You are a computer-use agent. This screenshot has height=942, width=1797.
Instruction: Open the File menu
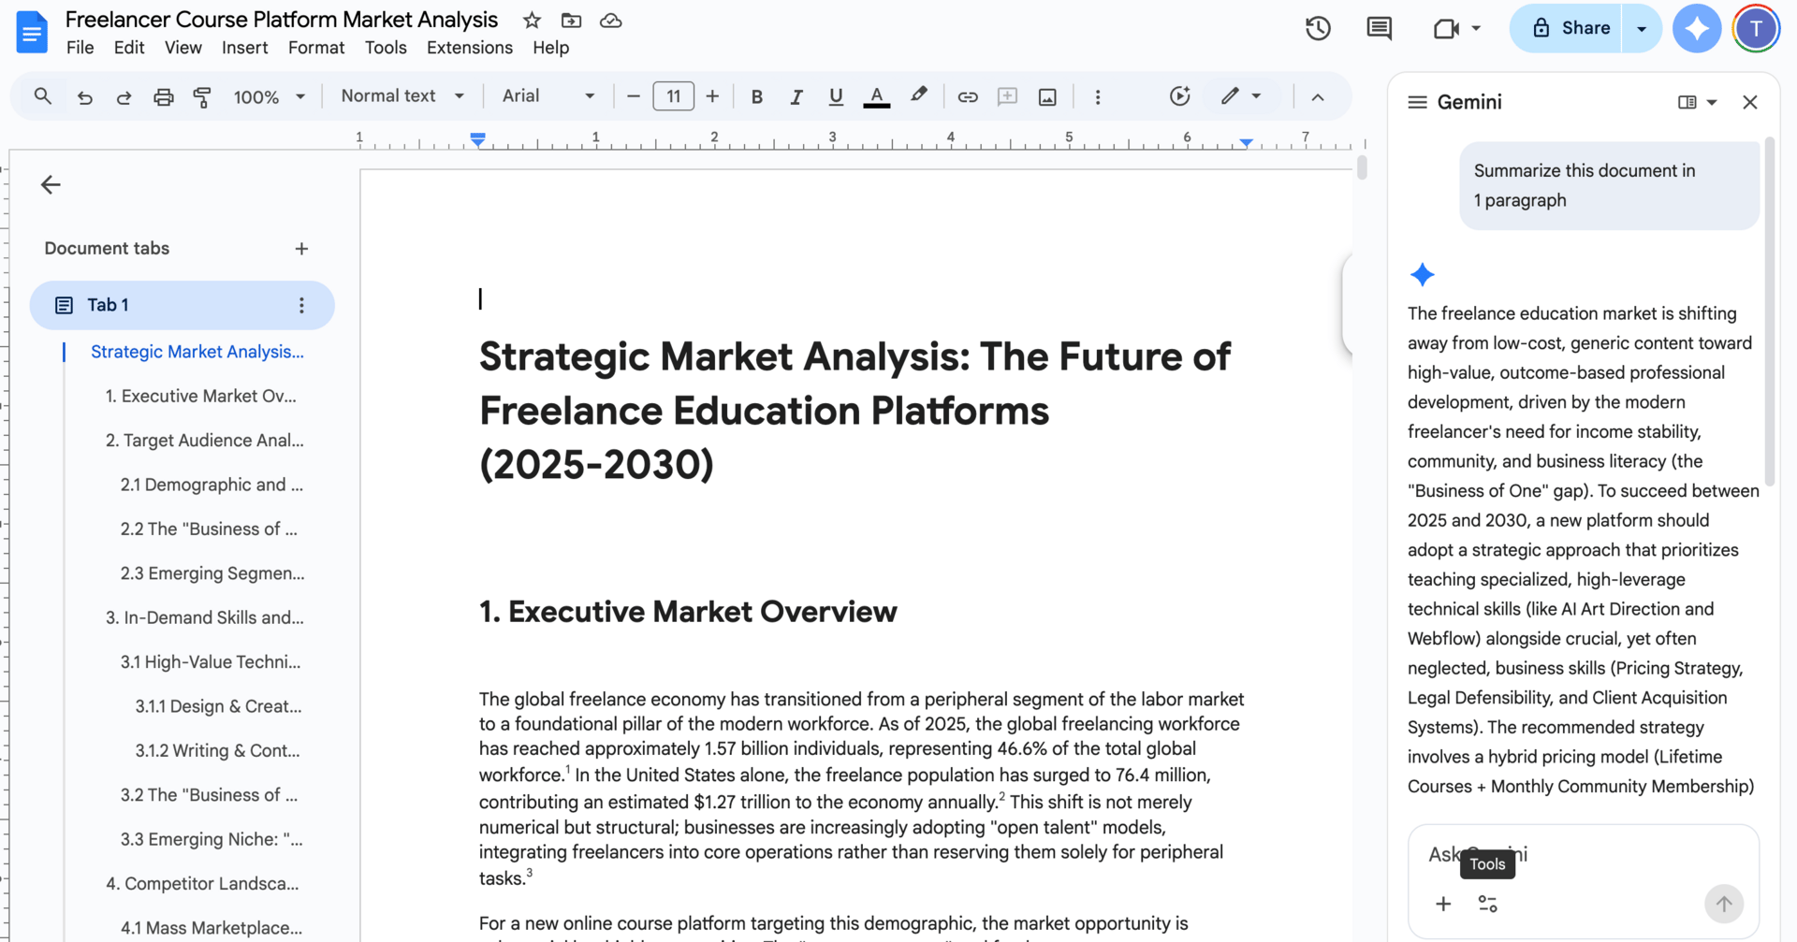80,48
